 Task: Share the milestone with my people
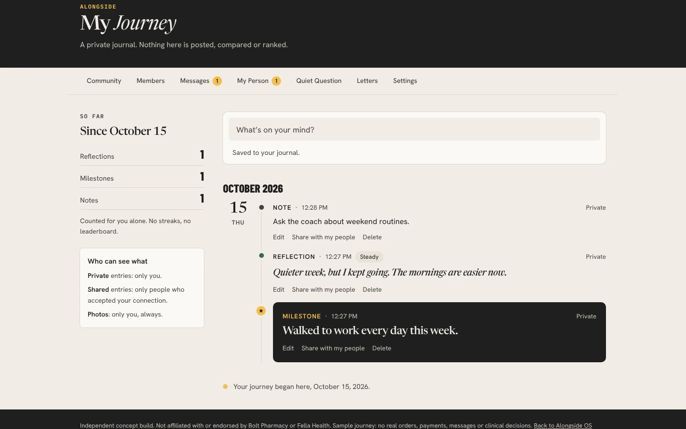[x=333, y=348]
